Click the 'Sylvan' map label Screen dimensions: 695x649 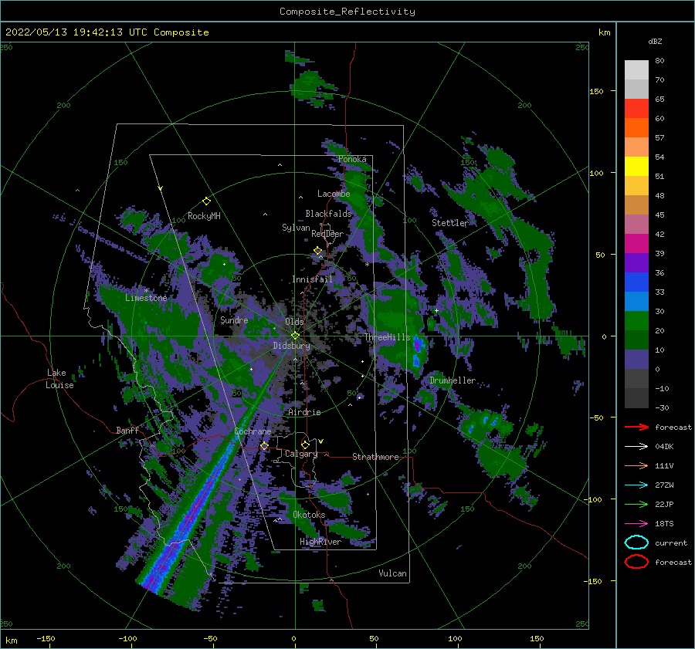pos(296,228)
